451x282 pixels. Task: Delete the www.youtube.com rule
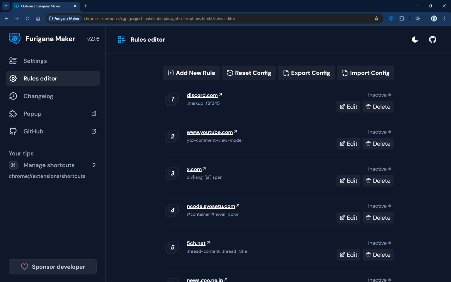378,144
